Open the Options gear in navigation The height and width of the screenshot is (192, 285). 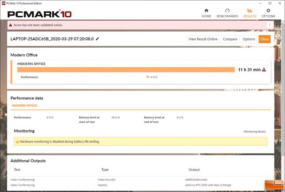(x=268, y=13)
